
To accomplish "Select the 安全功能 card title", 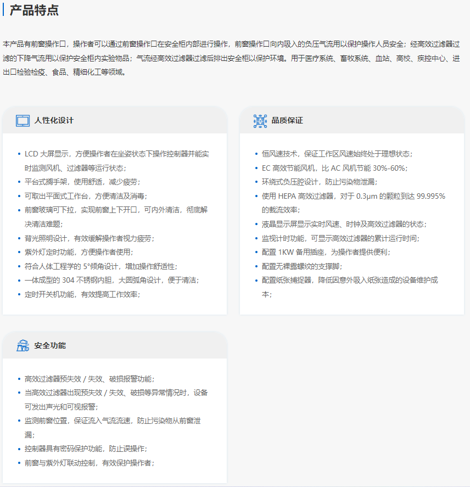I will pyautogui.click(x=50, y=346).
